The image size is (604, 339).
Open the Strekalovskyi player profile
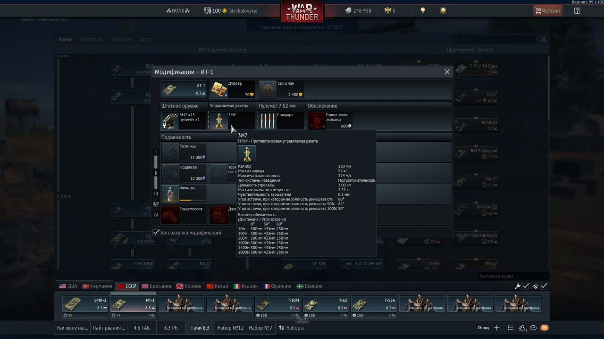tap(231, 10)
